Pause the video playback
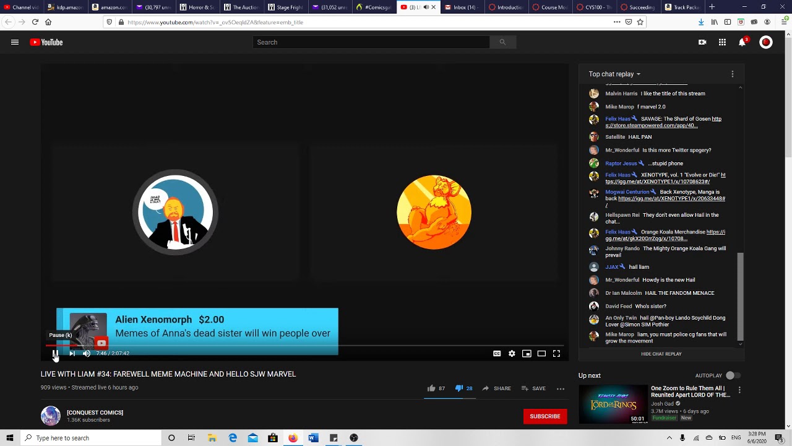This screenshot has width=792, height=446. point(55,353)
